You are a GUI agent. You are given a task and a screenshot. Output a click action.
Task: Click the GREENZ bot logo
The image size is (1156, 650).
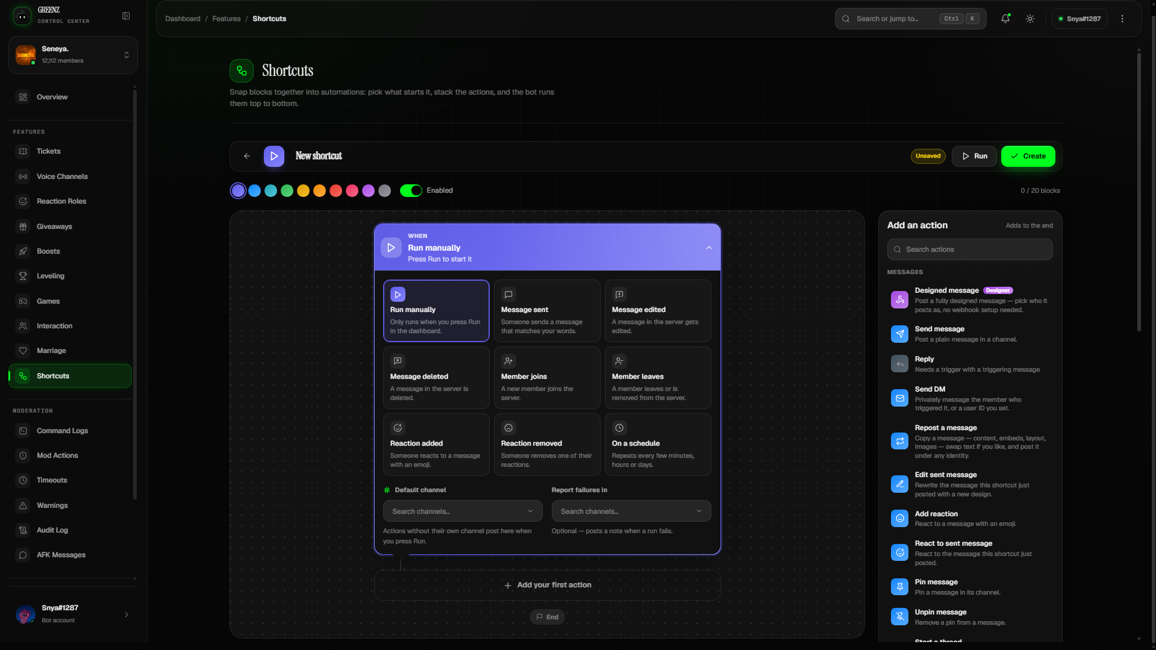(x=22, y=16)
